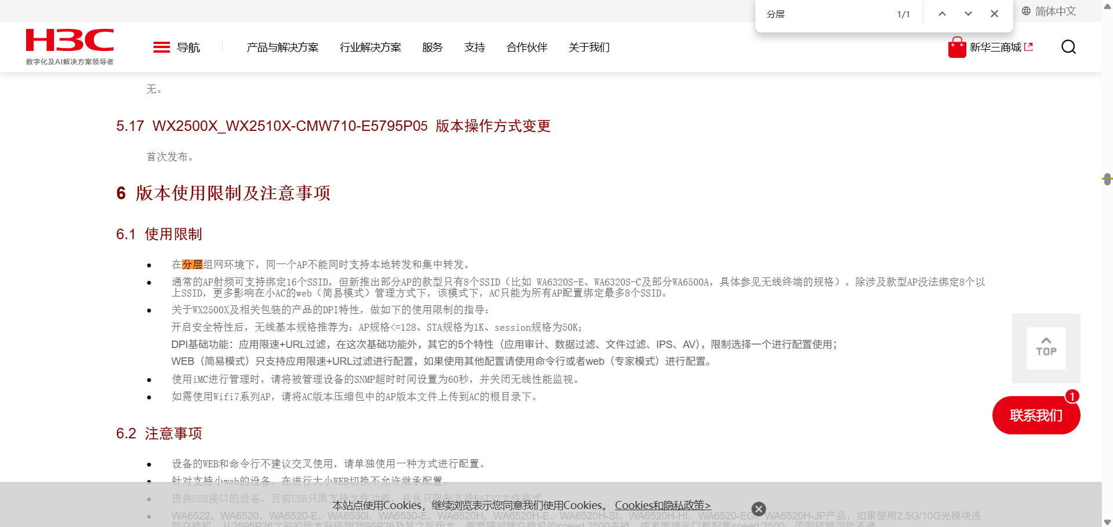Image resolution: width=1113 pixels, height=527 pixels.
Task: Click the globe language icon
Action: 1026,11
